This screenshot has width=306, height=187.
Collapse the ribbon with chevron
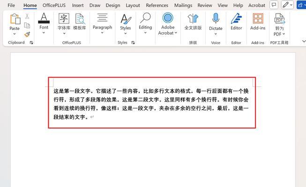pyautogui.click(x=304, y=41)
